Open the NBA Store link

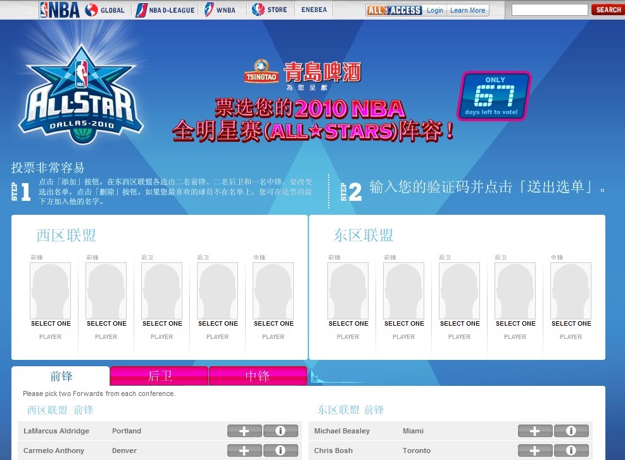[270, 10]
